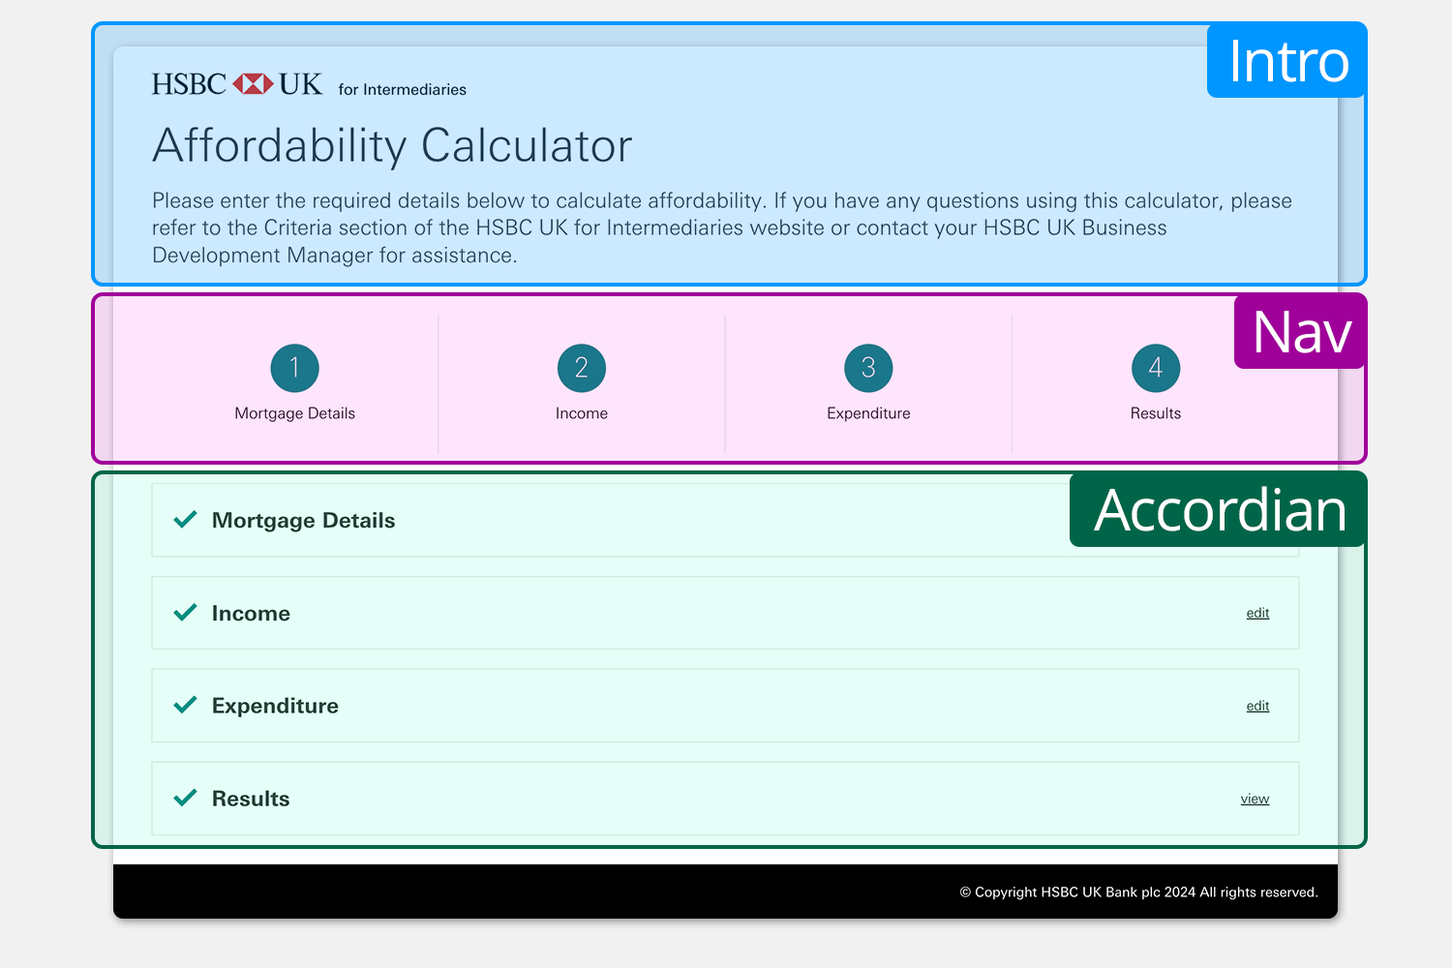
Task: Expand the Income accordion section
Action: 725,613
